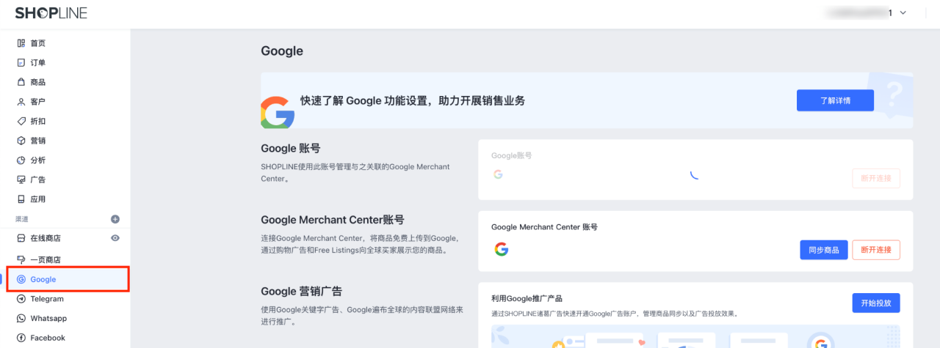Click the 渠道 section label

click(21, 219)
